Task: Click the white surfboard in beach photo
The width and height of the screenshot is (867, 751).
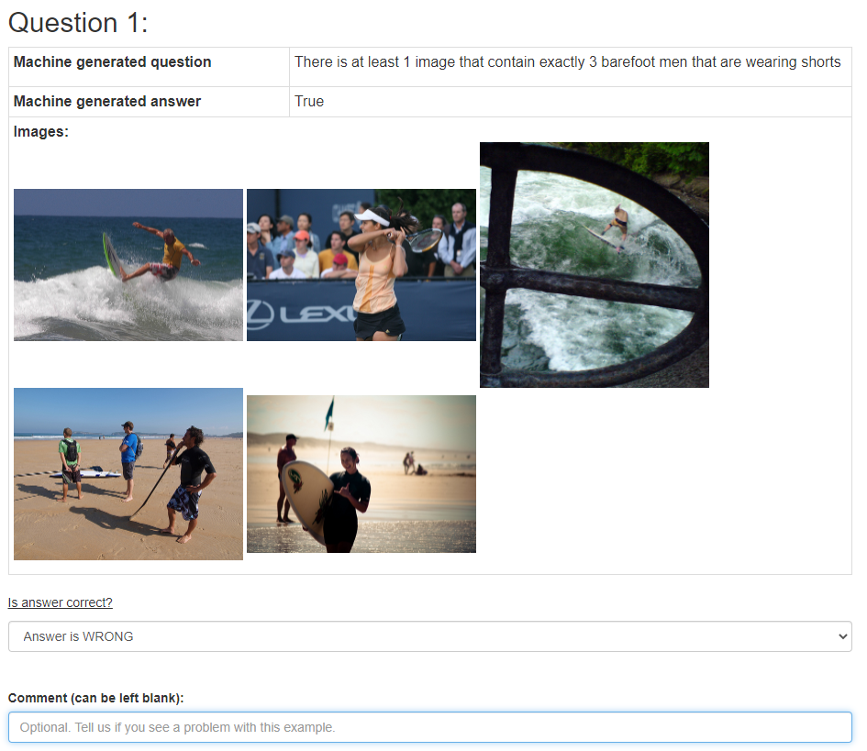Action: click(x=98, y=473)
